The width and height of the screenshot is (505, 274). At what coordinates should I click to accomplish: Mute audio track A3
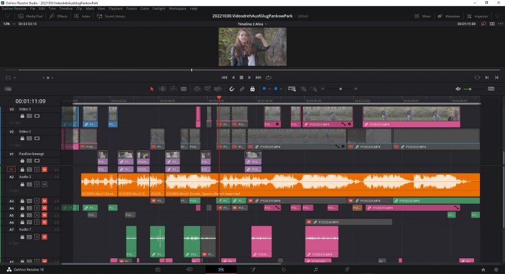[44, 200]
